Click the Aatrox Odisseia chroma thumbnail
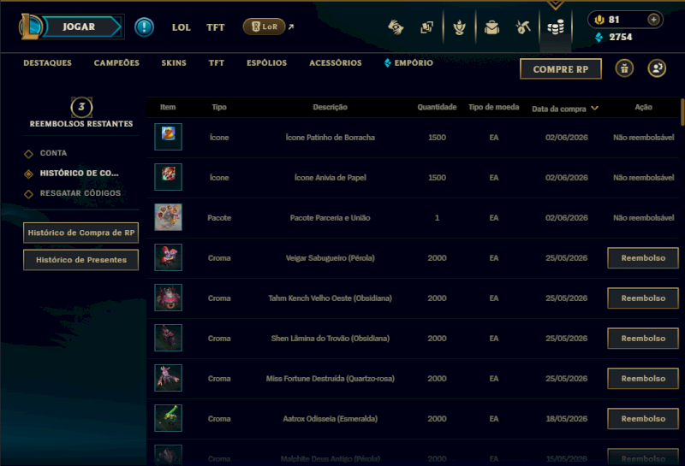 click(168, 418)
